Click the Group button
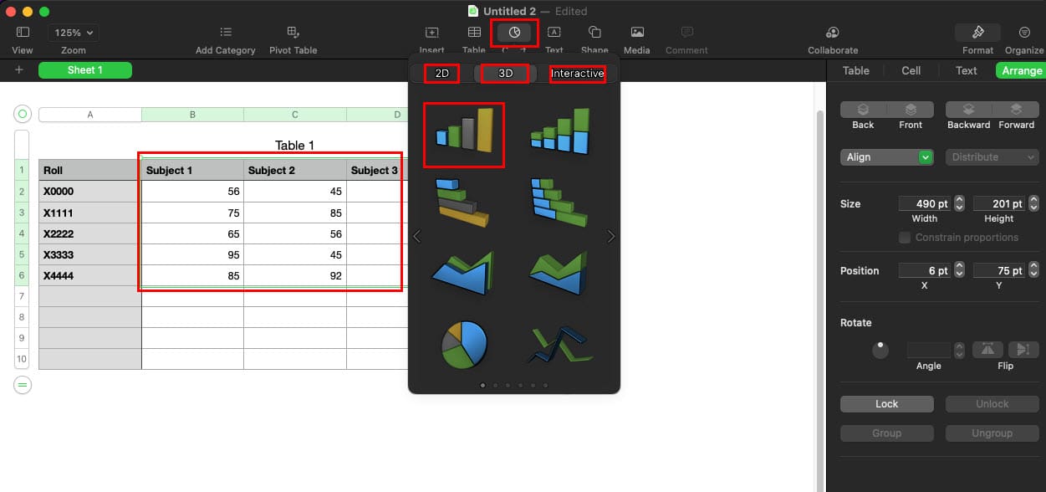The image size is (1046, 492). coord(887,433)
